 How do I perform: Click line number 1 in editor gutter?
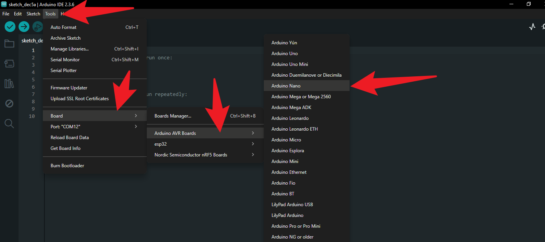[x=33, y=50]
